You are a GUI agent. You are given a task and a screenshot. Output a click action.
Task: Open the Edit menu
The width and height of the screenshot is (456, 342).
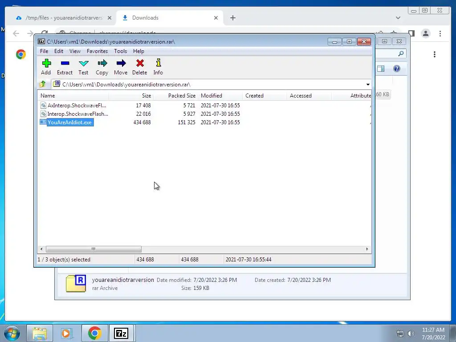coord(59,51)
